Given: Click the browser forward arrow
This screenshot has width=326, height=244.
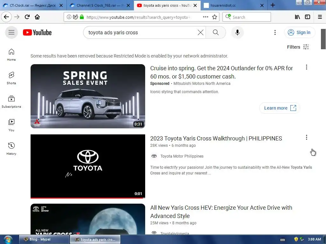Looking at the screenshot, I should pos(17,17).
